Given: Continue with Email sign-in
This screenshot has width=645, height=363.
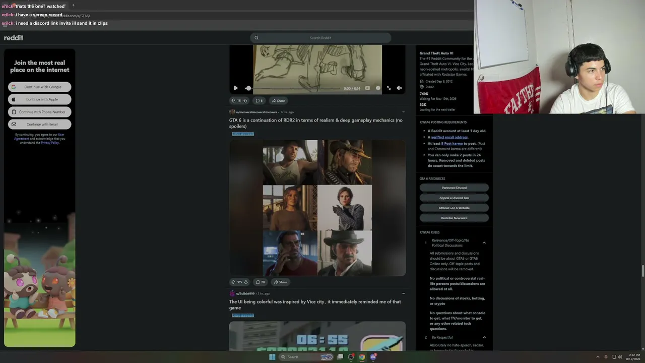Looking at the screenshot, I should coord(40,124).
